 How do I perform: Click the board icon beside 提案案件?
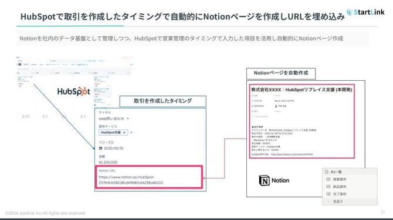click(x=328, y=179)
